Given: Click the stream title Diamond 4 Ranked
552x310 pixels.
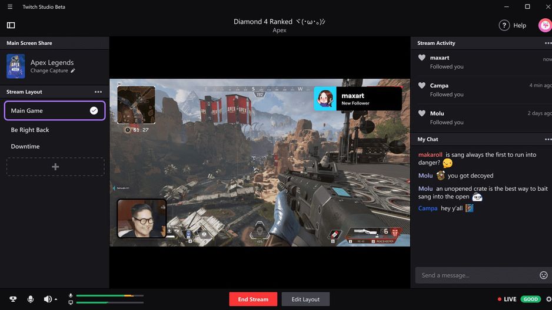Looking at the screenshot, I should click(x=280, y=21).
